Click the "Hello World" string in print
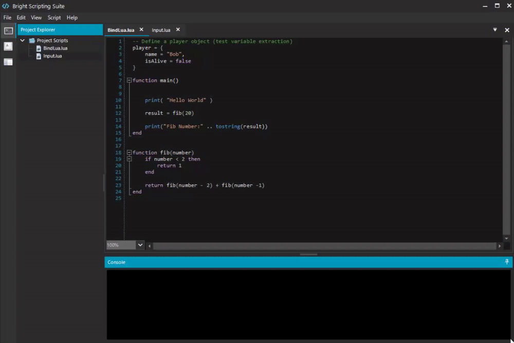 tap(186, 100)
